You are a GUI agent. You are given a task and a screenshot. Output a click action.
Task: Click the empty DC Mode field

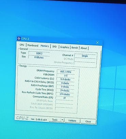point(85,60)
